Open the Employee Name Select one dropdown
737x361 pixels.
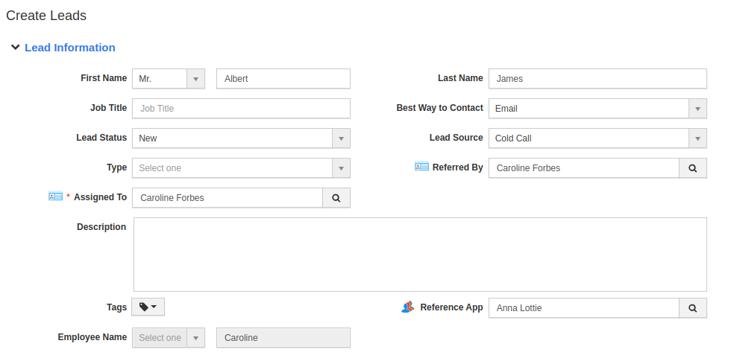(x=169, y=338)
